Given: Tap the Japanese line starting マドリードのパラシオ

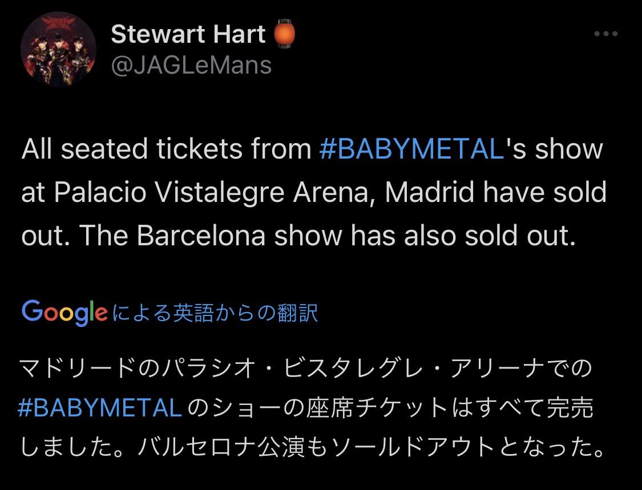Looking at the screenshot, I should pyautogui.click(x=305, y=368).
